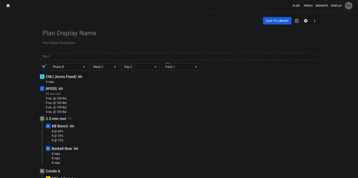Screen dimensions: 358x178
Task: Click the SAVE TO LIBRARY button
Action: 277,21
